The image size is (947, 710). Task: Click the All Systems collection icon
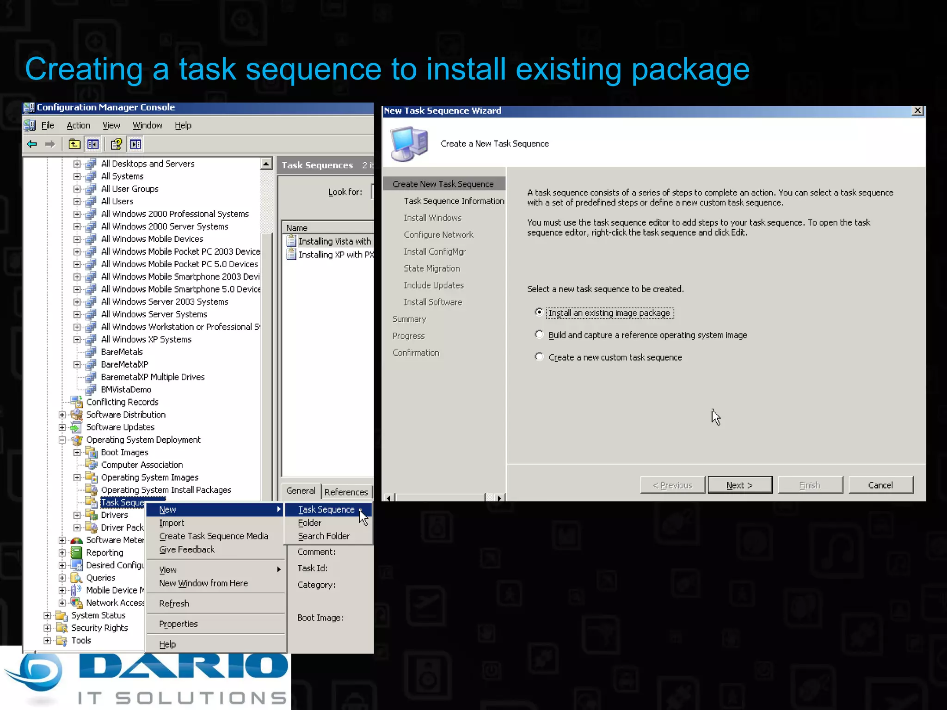pyautogui.click(x=92, y=176)
